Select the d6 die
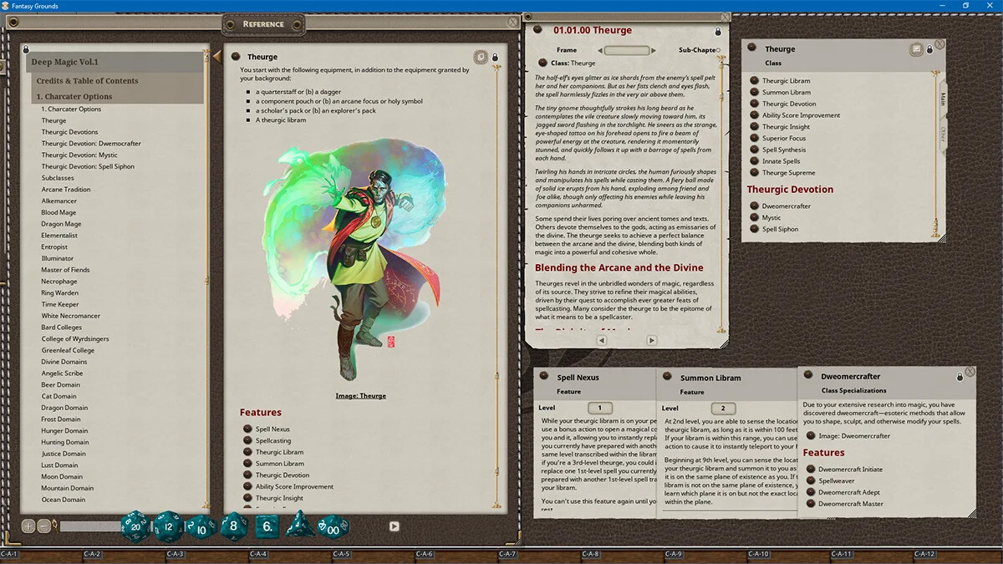1003x564 pixels. 266,526
